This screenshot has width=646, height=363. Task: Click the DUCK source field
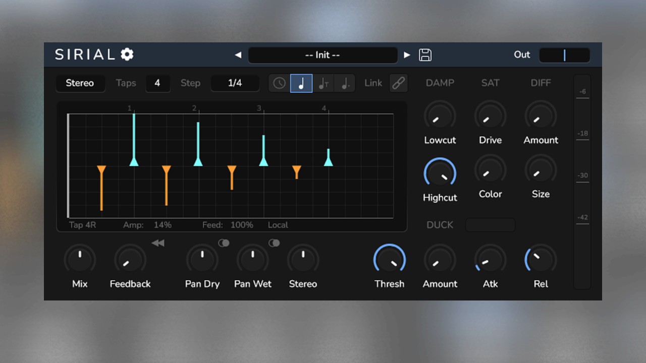pyautogui.click(x=490, y=225)
